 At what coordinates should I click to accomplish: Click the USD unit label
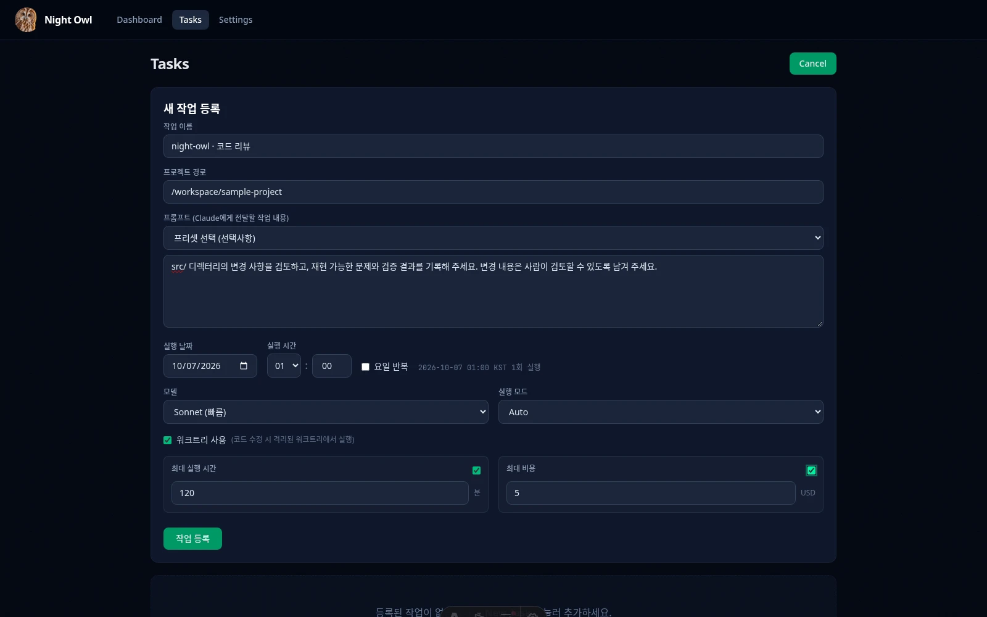808,493
